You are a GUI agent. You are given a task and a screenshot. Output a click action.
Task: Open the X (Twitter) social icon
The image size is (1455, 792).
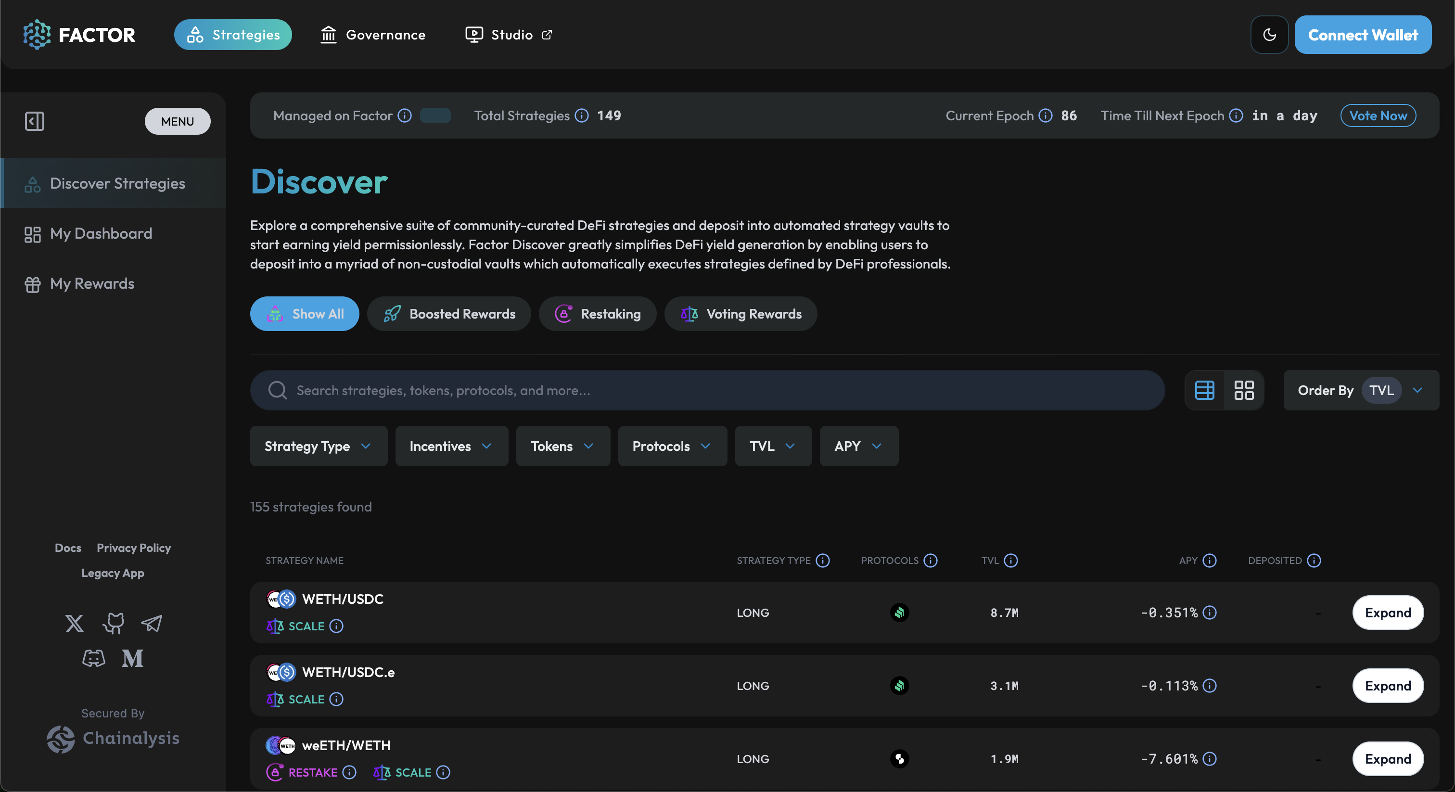coord(74,623)
